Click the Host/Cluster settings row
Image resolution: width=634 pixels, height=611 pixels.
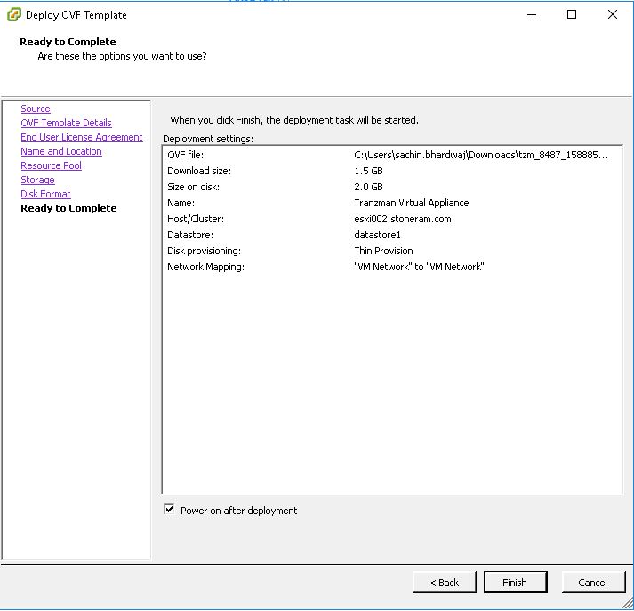coord(391,219)
